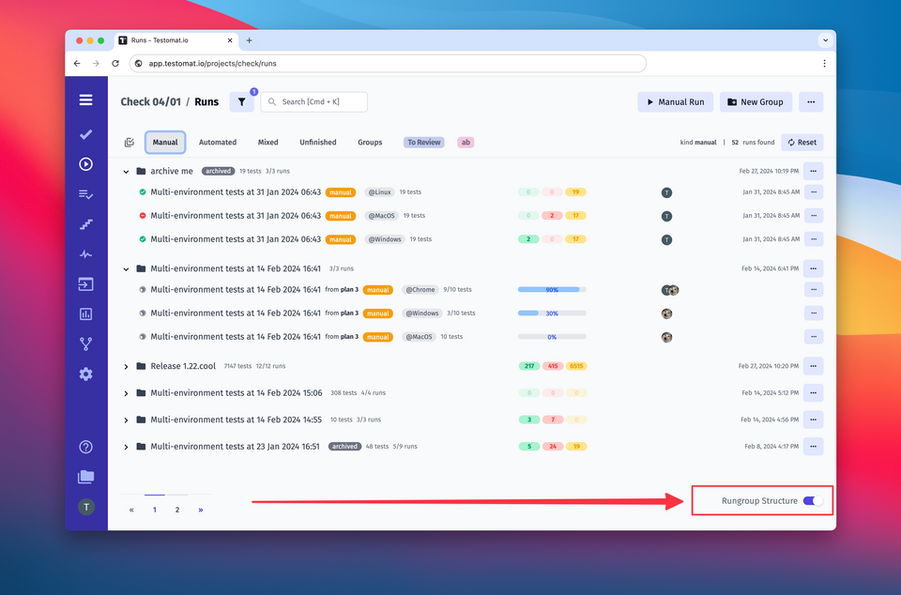The height and width of the screenshot is (595, 901).
Task: Open the Tests checkmark sidebar icon
Action: 85,134
